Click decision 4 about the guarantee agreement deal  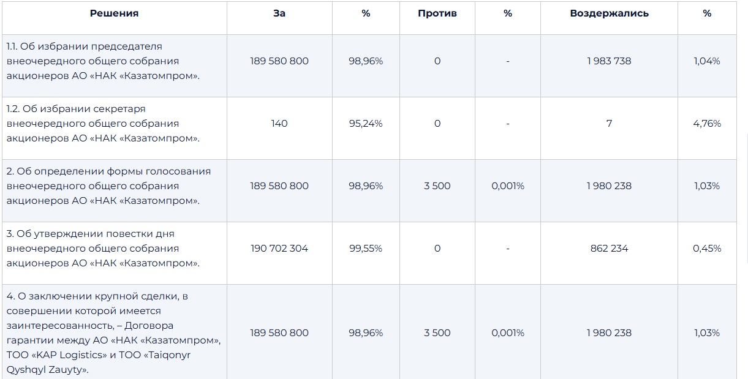click(x=114, y=333)
